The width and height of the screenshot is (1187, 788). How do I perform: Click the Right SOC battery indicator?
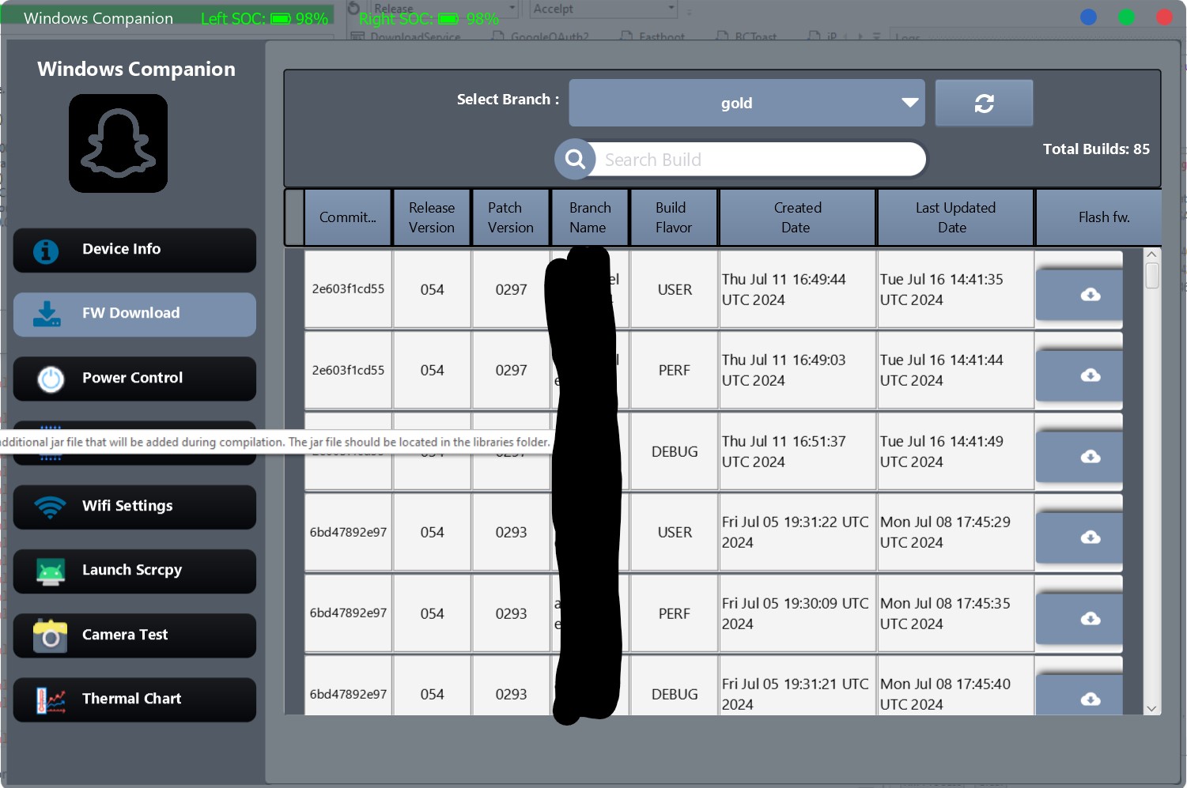429,19
